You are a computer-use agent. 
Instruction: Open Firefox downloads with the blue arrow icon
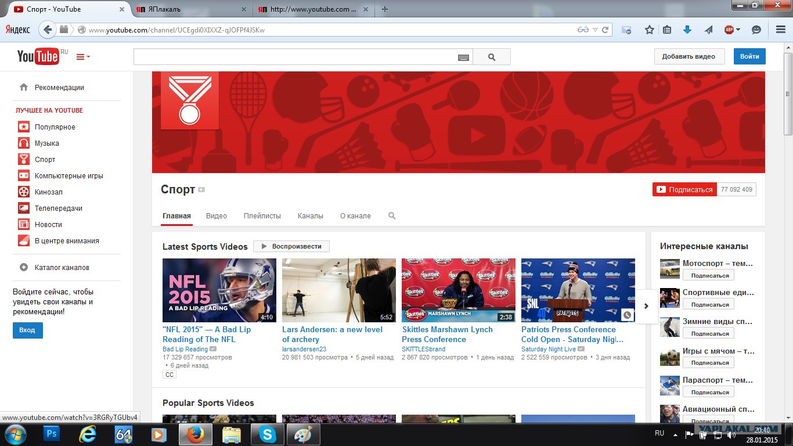pos(687,29)
